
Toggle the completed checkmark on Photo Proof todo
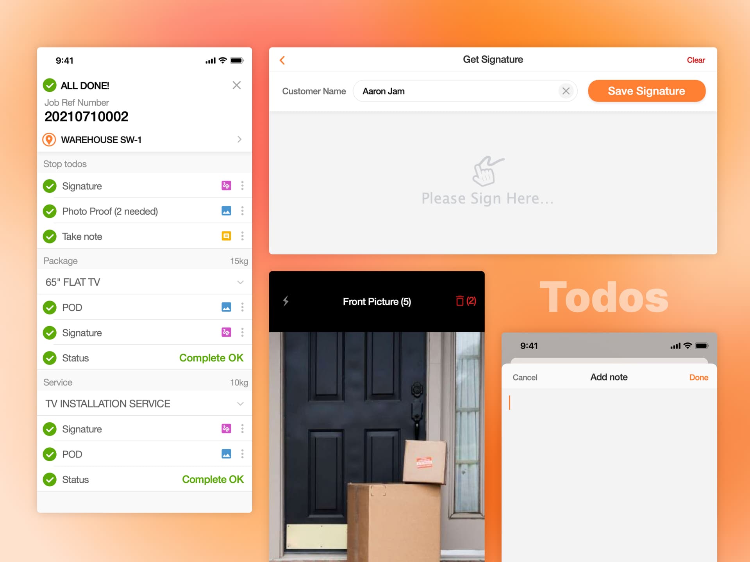point(50,211)
